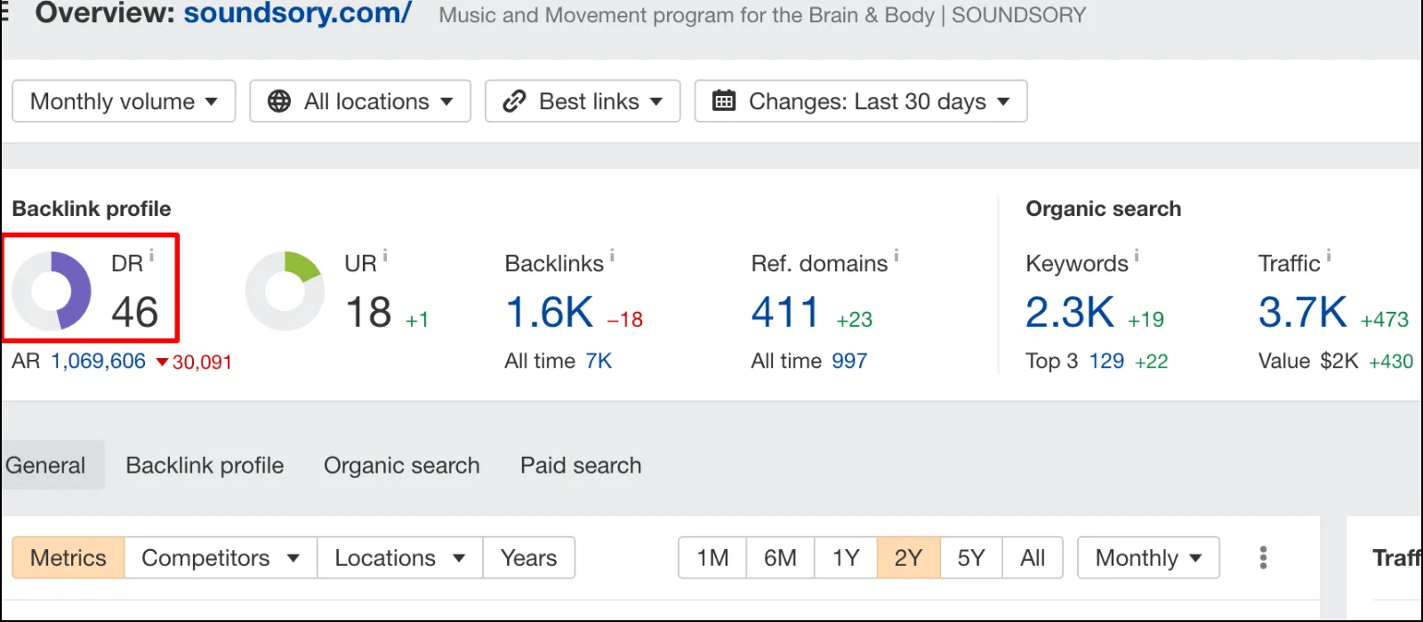This screenshot has width=1423, height=622.
Task: Select the Years chart view
Action: tap(529, 558)
